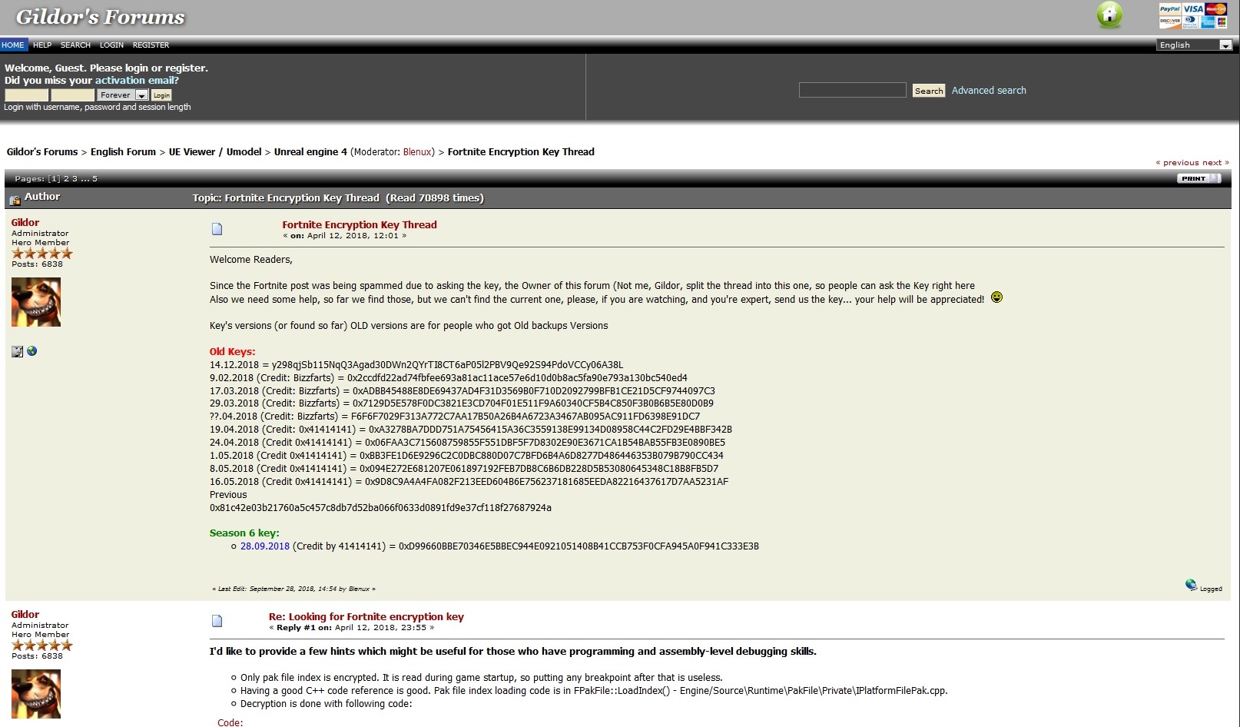Click the star rank icons in first post
The height and width of the screenshot is (727, 1240).
(x=42, y=253)
